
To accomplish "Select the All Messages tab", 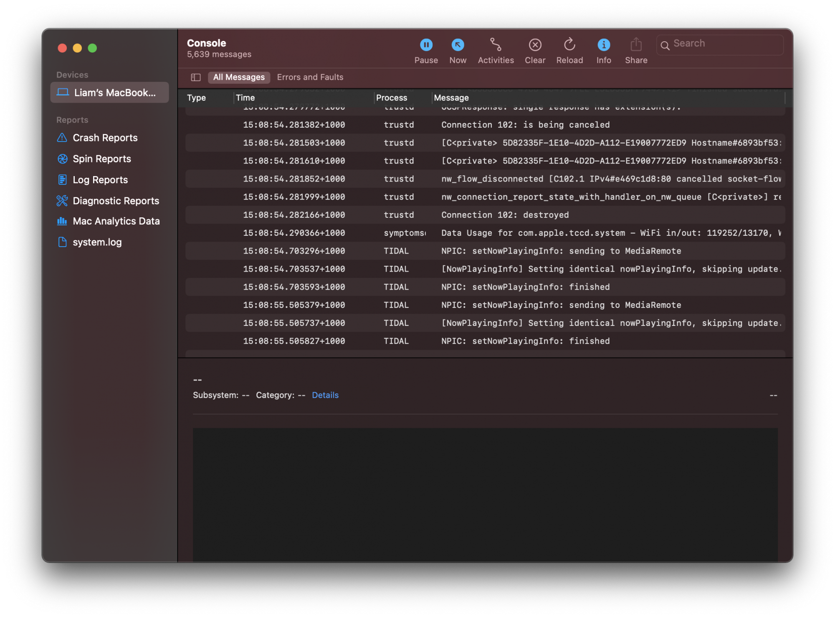I will (x=239, y=77).
